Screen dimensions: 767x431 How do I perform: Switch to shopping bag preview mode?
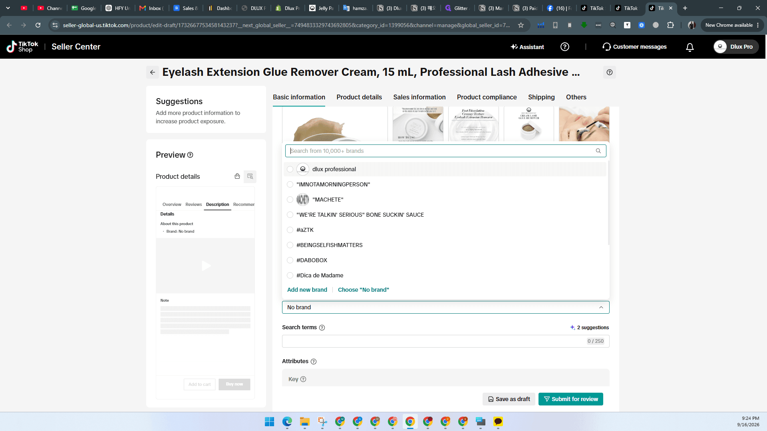coord(237,176)
